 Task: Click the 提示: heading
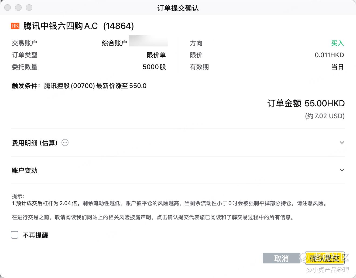tap(18, 196)
